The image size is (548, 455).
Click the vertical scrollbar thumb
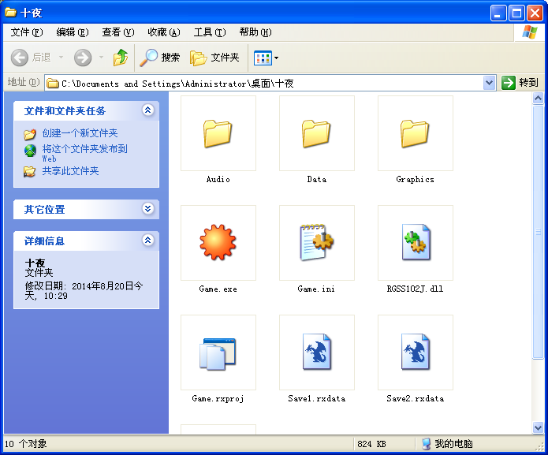(538, 232)
